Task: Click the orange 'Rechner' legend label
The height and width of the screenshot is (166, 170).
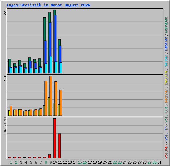Action: [x=166, y=96]
